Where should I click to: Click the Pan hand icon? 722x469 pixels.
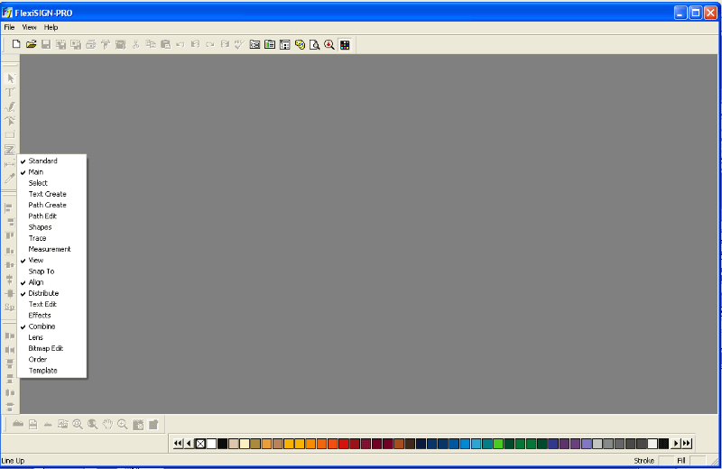(x=107, y=424)
